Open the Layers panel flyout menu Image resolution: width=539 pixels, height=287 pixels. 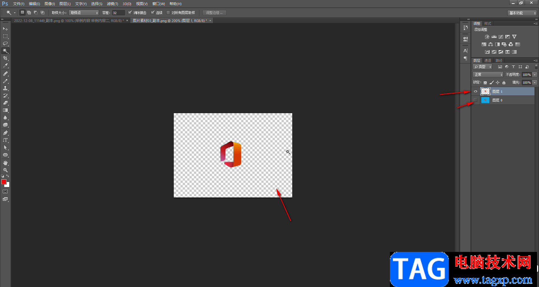coord(536,60)
